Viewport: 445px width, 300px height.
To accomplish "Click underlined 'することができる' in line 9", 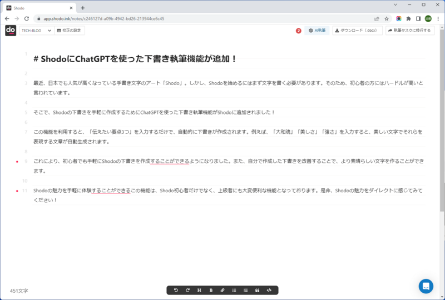I will coord(170,161).
